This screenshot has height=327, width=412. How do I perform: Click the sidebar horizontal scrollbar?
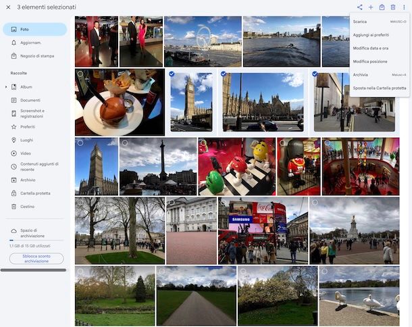33,270
